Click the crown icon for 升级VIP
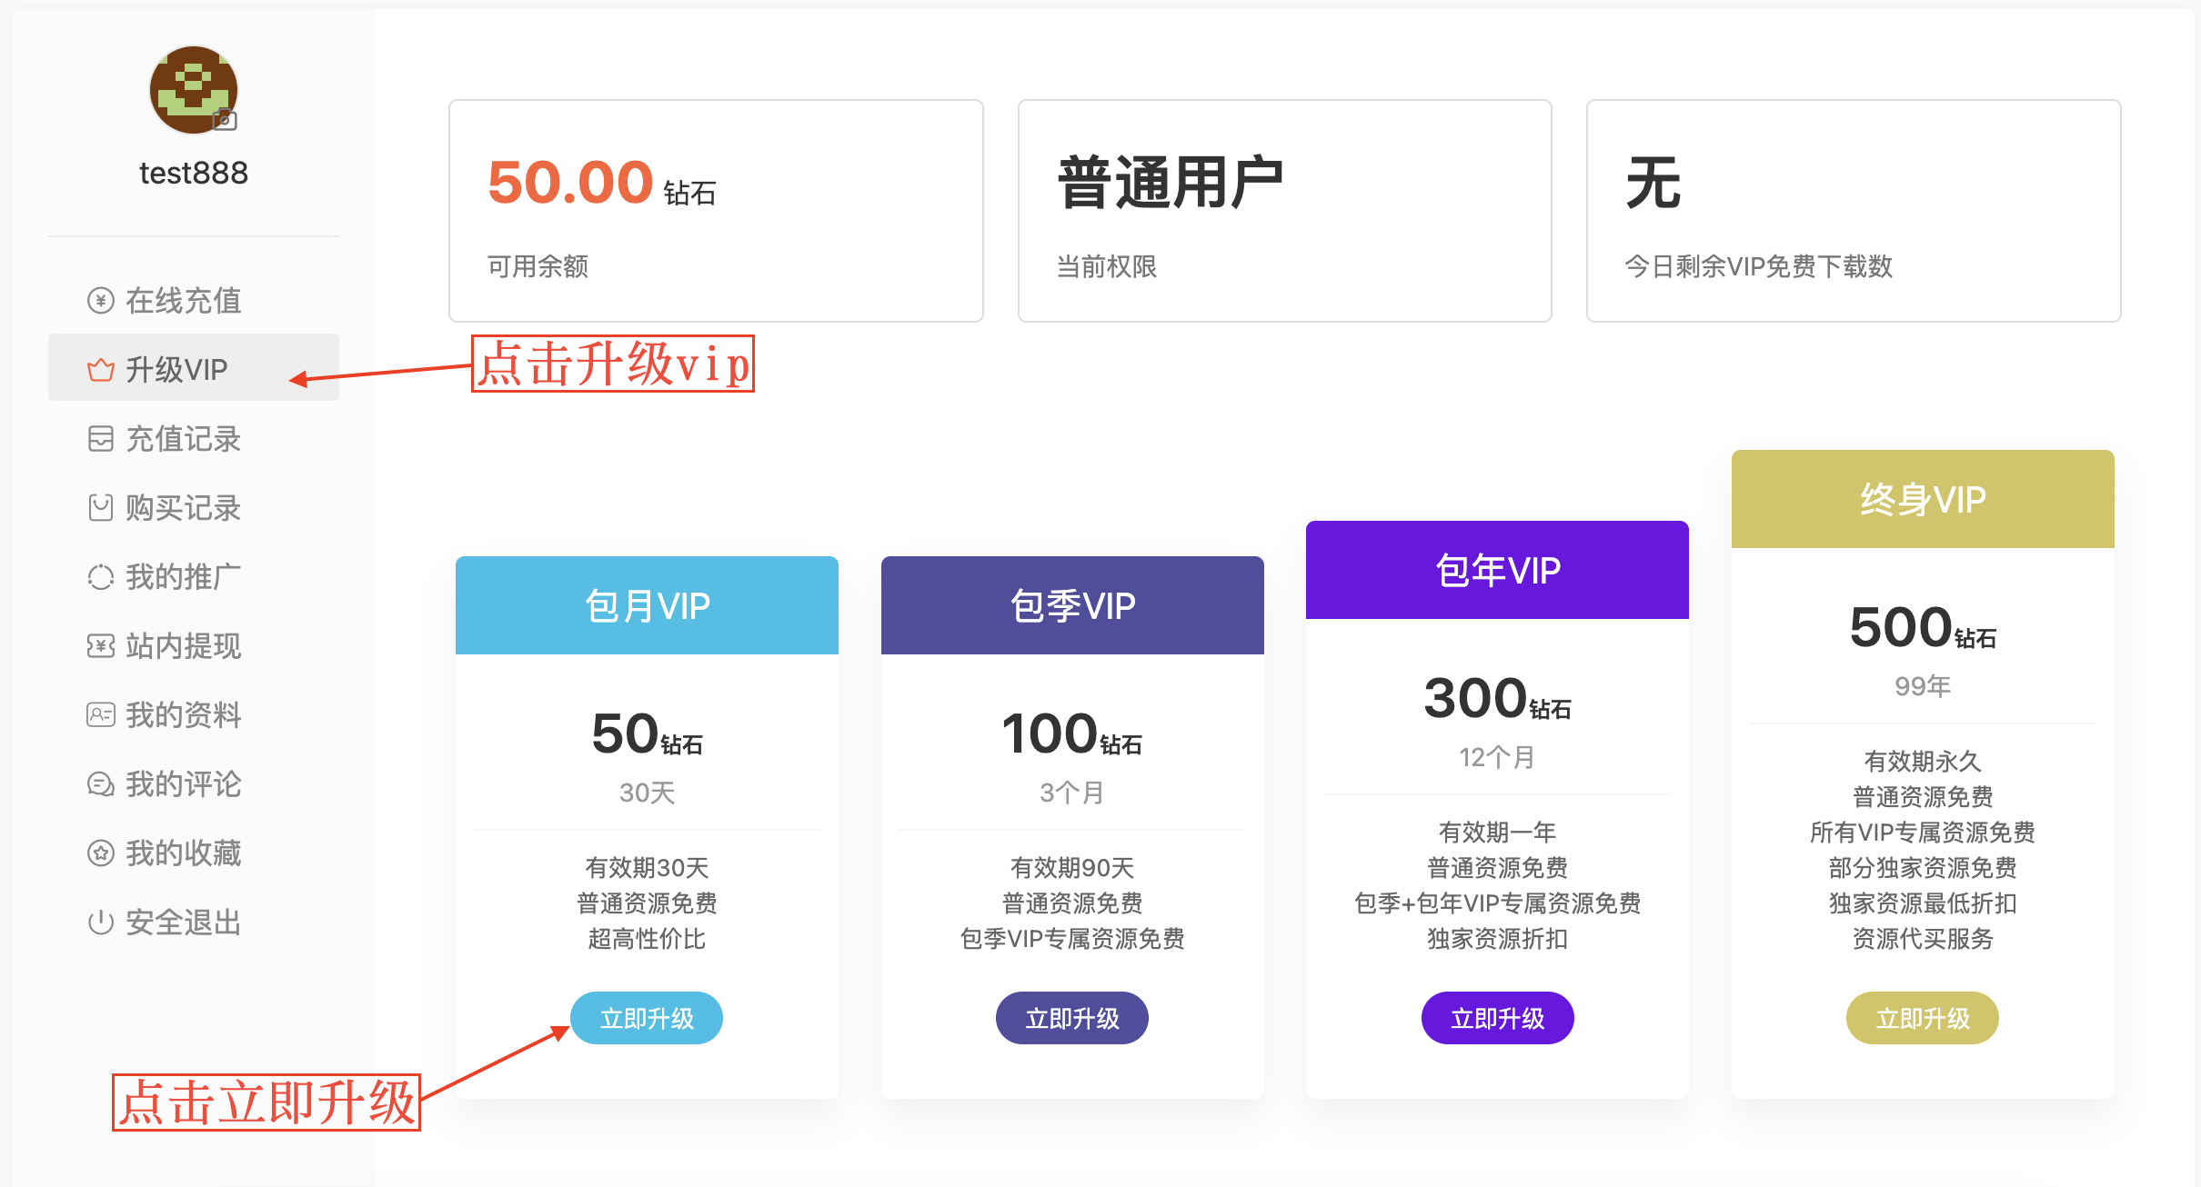 (x=100, y=370)
